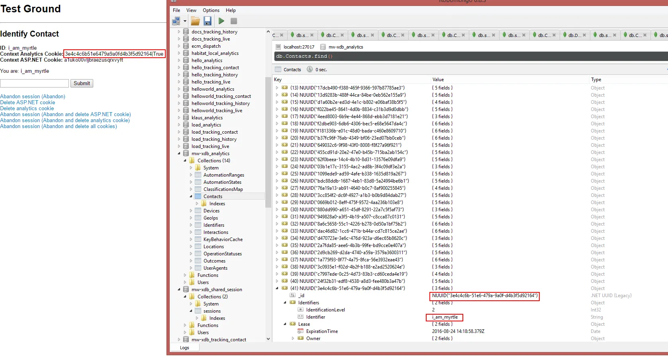Expand the Geolps collection node
The width and height of the screenshot is (668, 358).
191,218
